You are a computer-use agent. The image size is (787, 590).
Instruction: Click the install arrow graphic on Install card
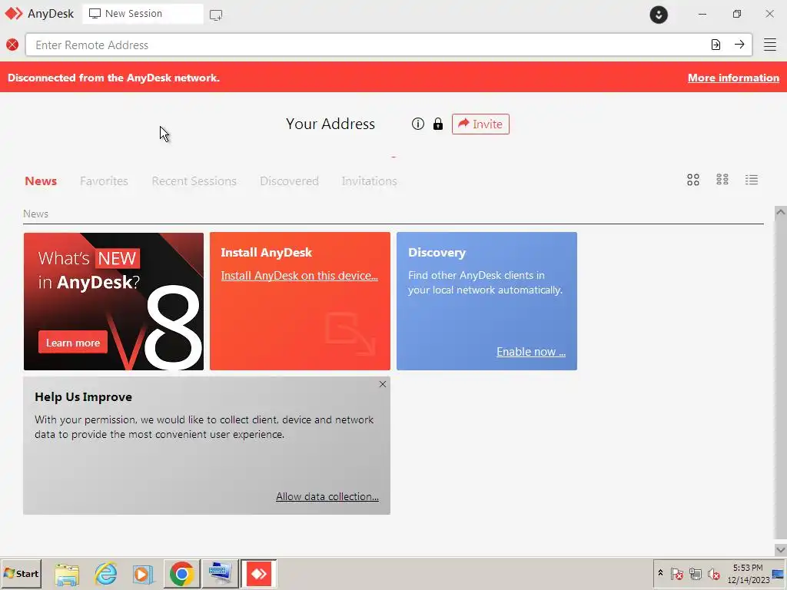point(350,333)
